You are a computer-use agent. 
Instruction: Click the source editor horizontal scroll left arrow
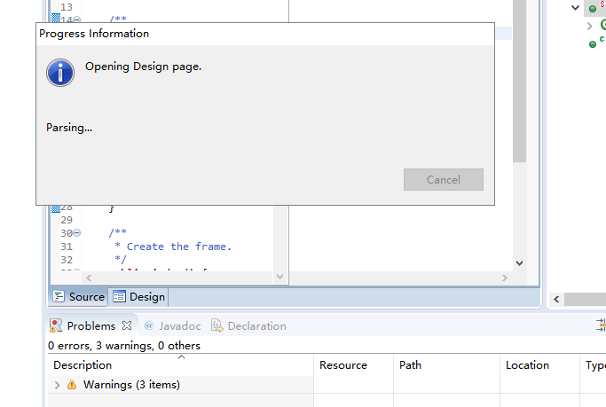pyautogui.click(x=89, y=278)
